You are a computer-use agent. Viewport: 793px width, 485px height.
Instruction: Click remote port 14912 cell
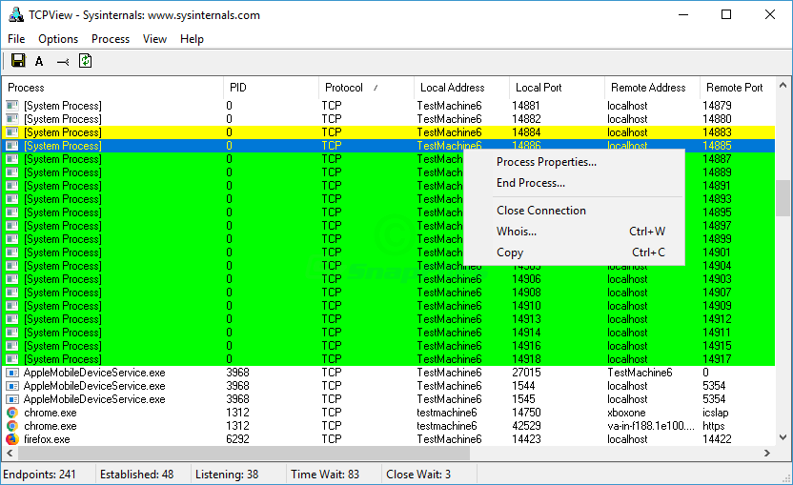(717, 319)
